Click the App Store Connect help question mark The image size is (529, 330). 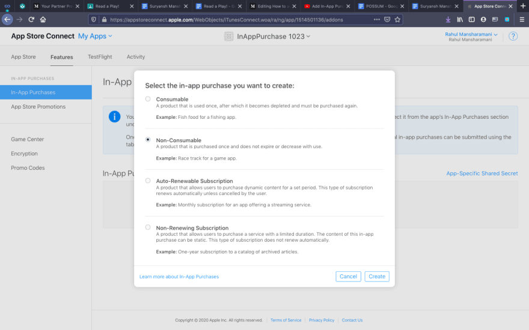pyautogui.click(x=513, y=36)
